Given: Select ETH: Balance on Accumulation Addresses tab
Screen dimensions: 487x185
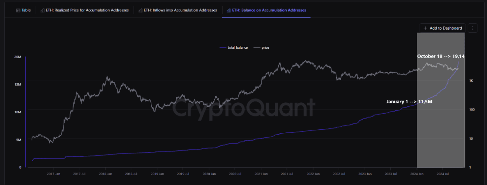Looking at the screenshot, I should point(266,11).
